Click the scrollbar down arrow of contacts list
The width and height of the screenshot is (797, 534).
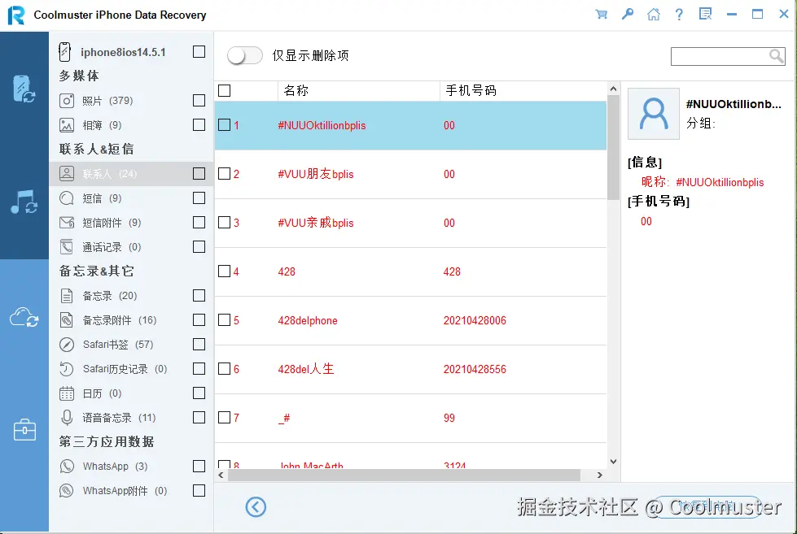613,460
